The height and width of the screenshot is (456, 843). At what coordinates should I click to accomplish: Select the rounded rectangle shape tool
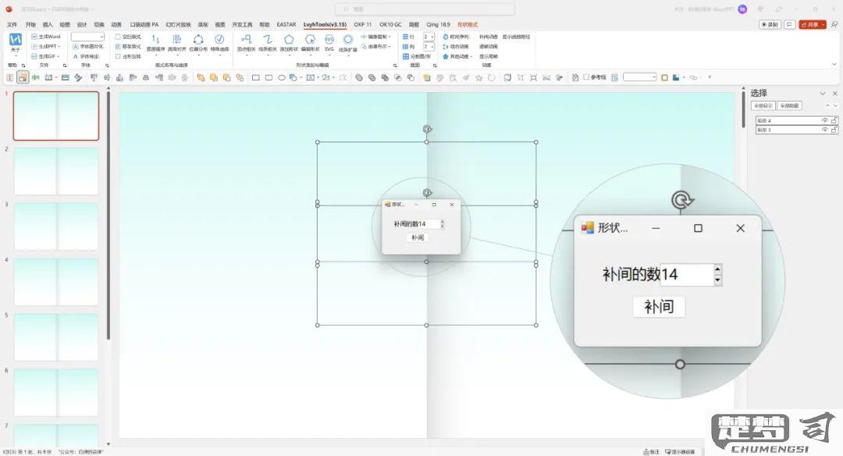pyautogui.click(x=269, y=77)
